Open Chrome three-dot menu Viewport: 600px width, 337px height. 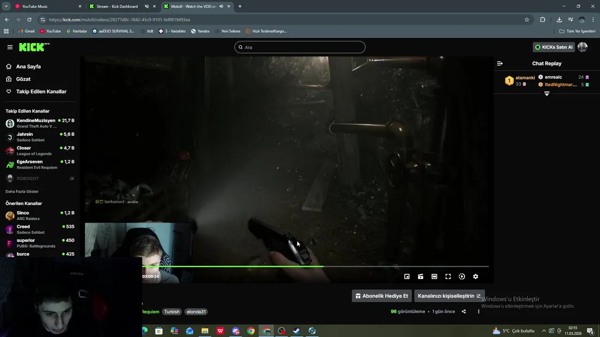point(593,20)
